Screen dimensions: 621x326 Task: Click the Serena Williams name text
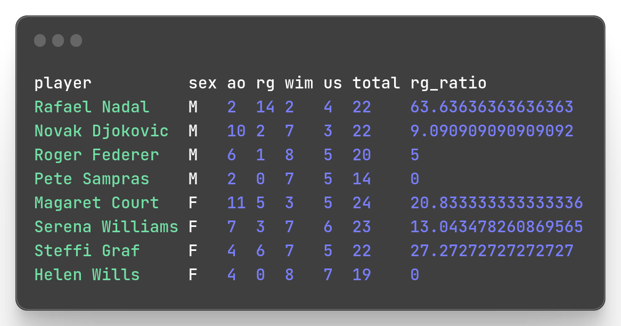[106, 227]
